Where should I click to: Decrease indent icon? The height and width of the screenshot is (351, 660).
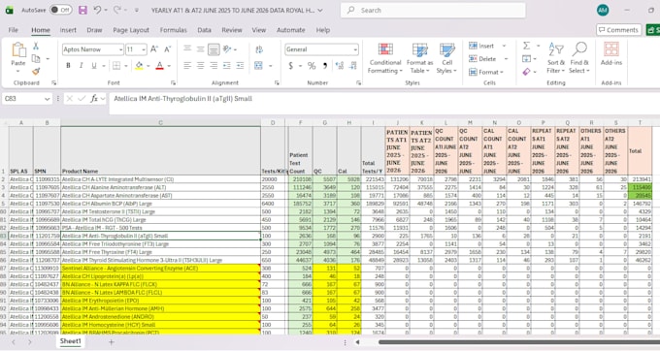coord(227,66)
